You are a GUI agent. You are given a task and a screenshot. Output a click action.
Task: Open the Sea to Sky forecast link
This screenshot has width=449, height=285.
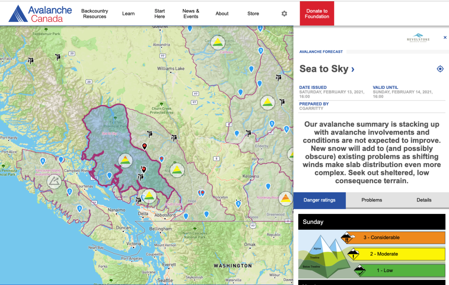(327, 69)
